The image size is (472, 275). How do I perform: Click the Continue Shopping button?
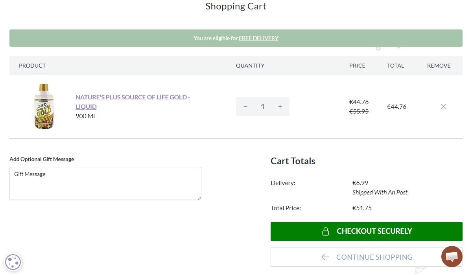367,257
